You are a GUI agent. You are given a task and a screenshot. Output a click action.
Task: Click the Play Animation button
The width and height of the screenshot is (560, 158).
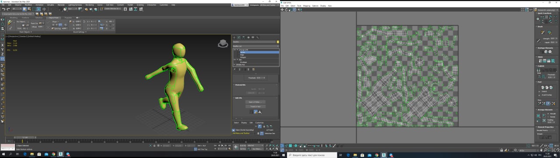(223, 145)
